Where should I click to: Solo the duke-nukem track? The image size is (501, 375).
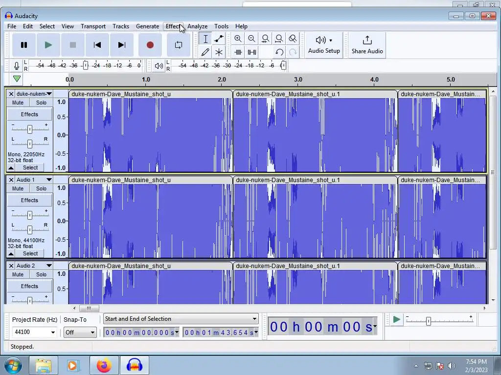pyautogui.click(x=41, y=103)
